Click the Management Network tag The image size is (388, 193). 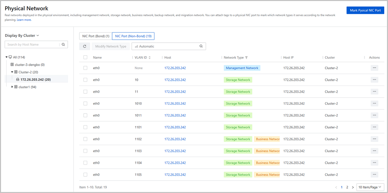coord(242,68)
